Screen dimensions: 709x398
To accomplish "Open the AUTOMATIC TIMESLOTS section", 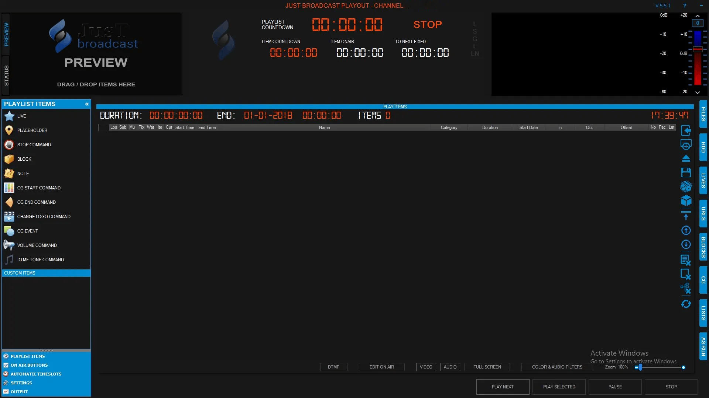I will point(36,374).
